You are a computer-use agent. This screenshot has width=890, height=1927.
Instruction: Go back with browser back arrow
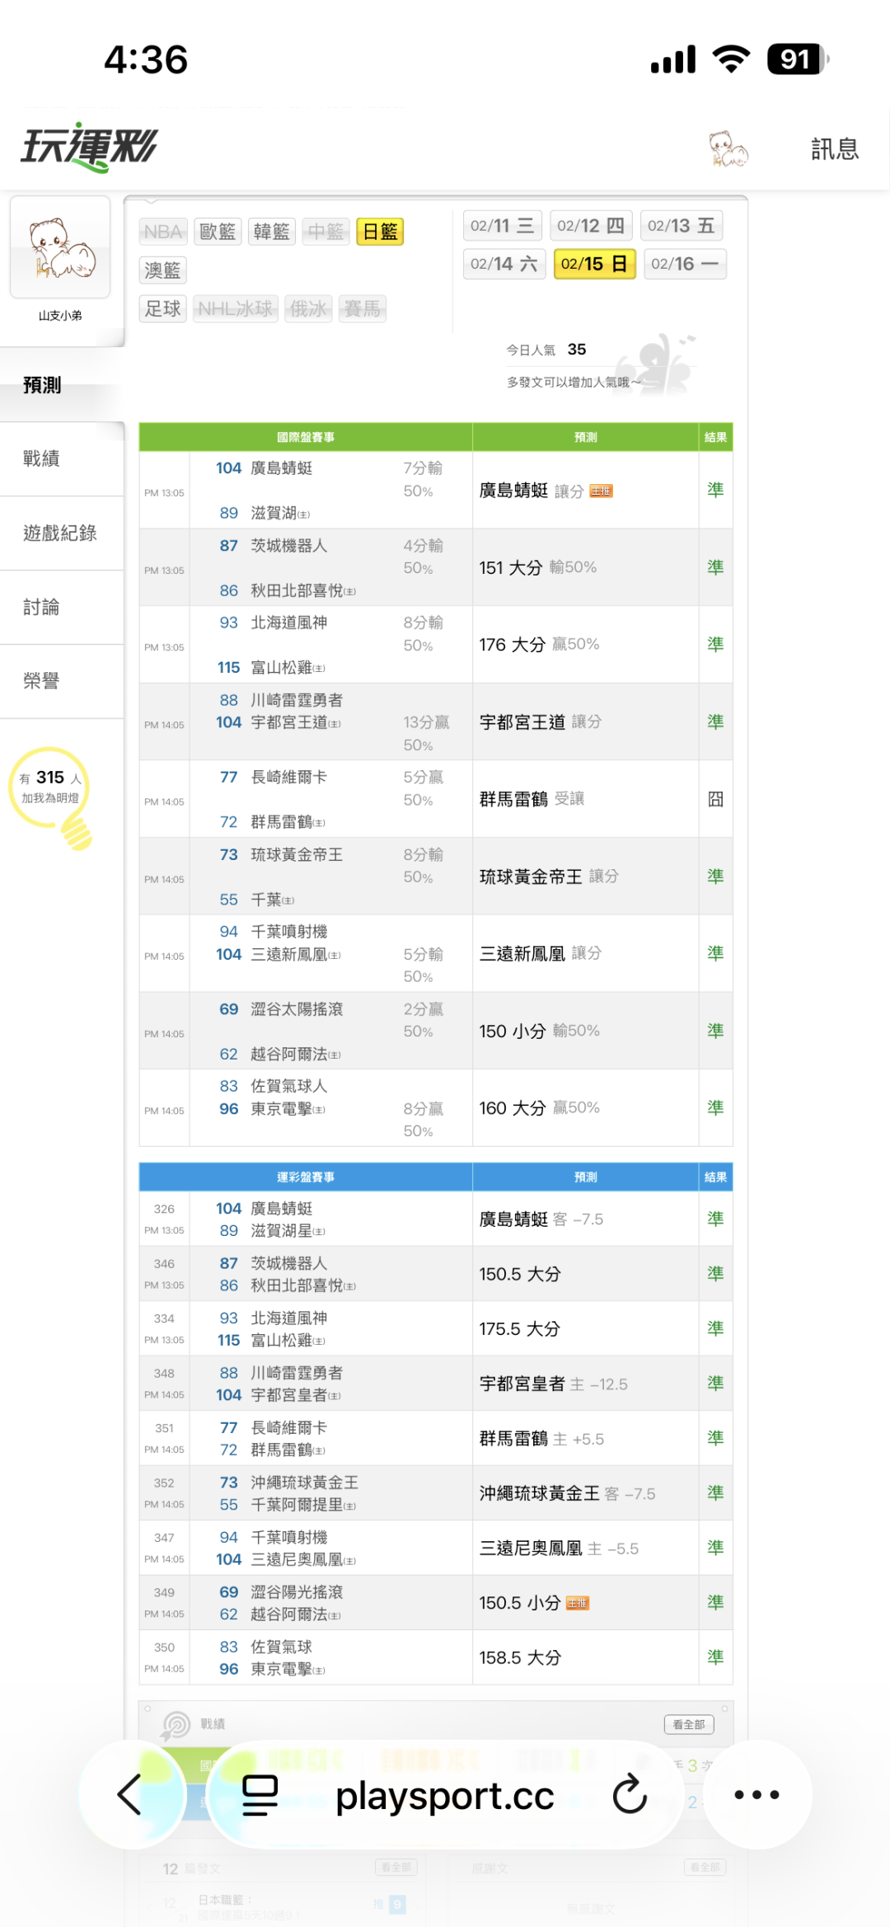coord(130,1794)
